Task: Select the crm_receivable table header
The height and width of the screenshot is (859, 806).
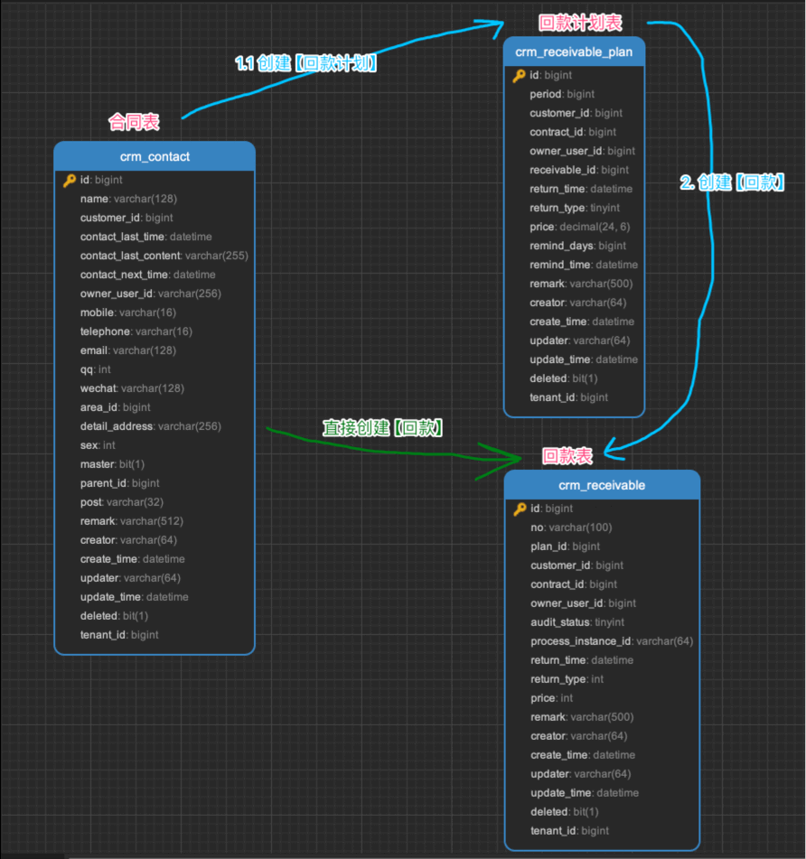Action: click(x=602, y=485)
